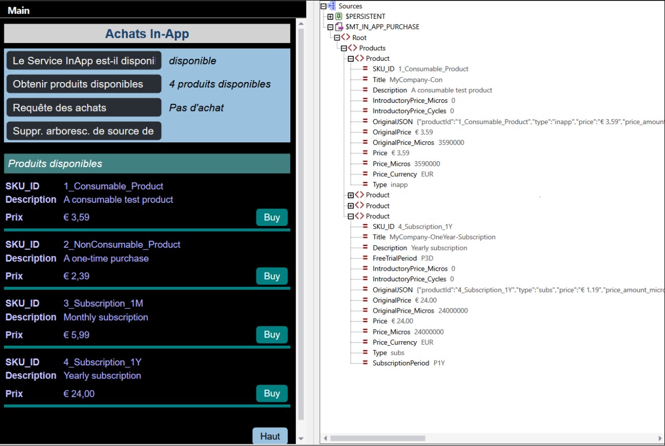Click the equals icon beside FreeTrialPeriod

(x=365, y=258)
